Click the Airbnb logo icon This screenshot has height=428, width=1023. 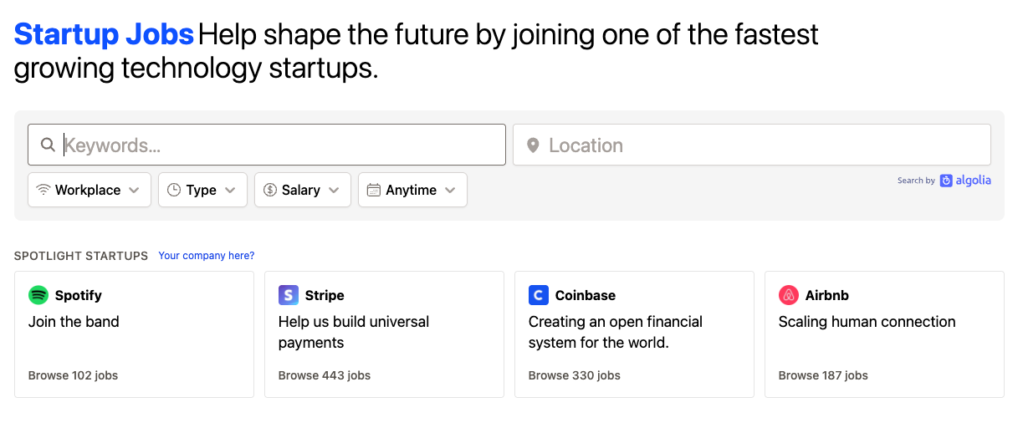(x=789, y=295)
